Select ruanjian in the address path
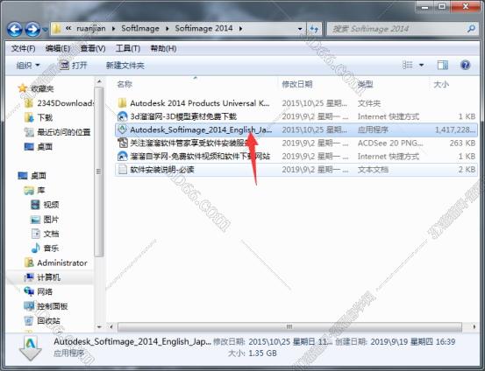 point(91,28)
